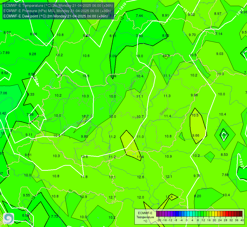Click the 8.20 temperature value

198,196
